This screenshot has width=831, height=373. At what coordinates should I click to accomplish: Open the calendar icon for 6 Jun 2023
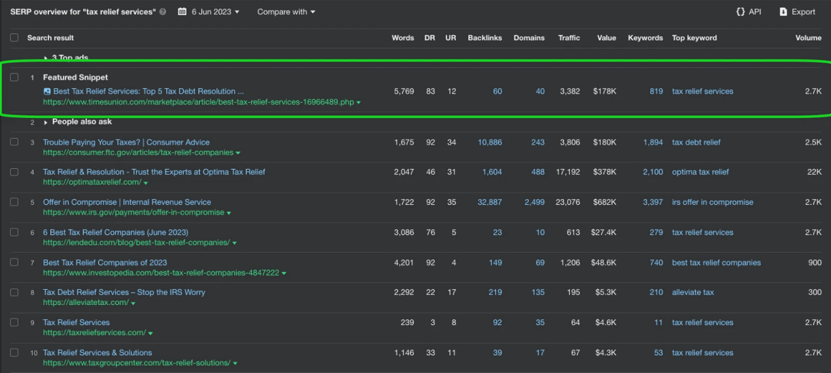(182, 11)
